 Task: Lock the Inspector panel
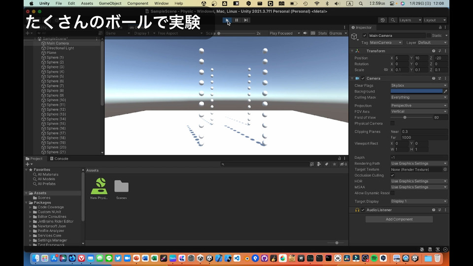(x=440, y=28)
